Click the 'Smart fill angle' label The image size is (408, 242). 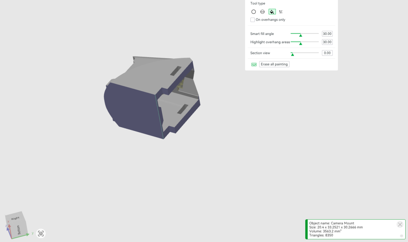[262, 34]
